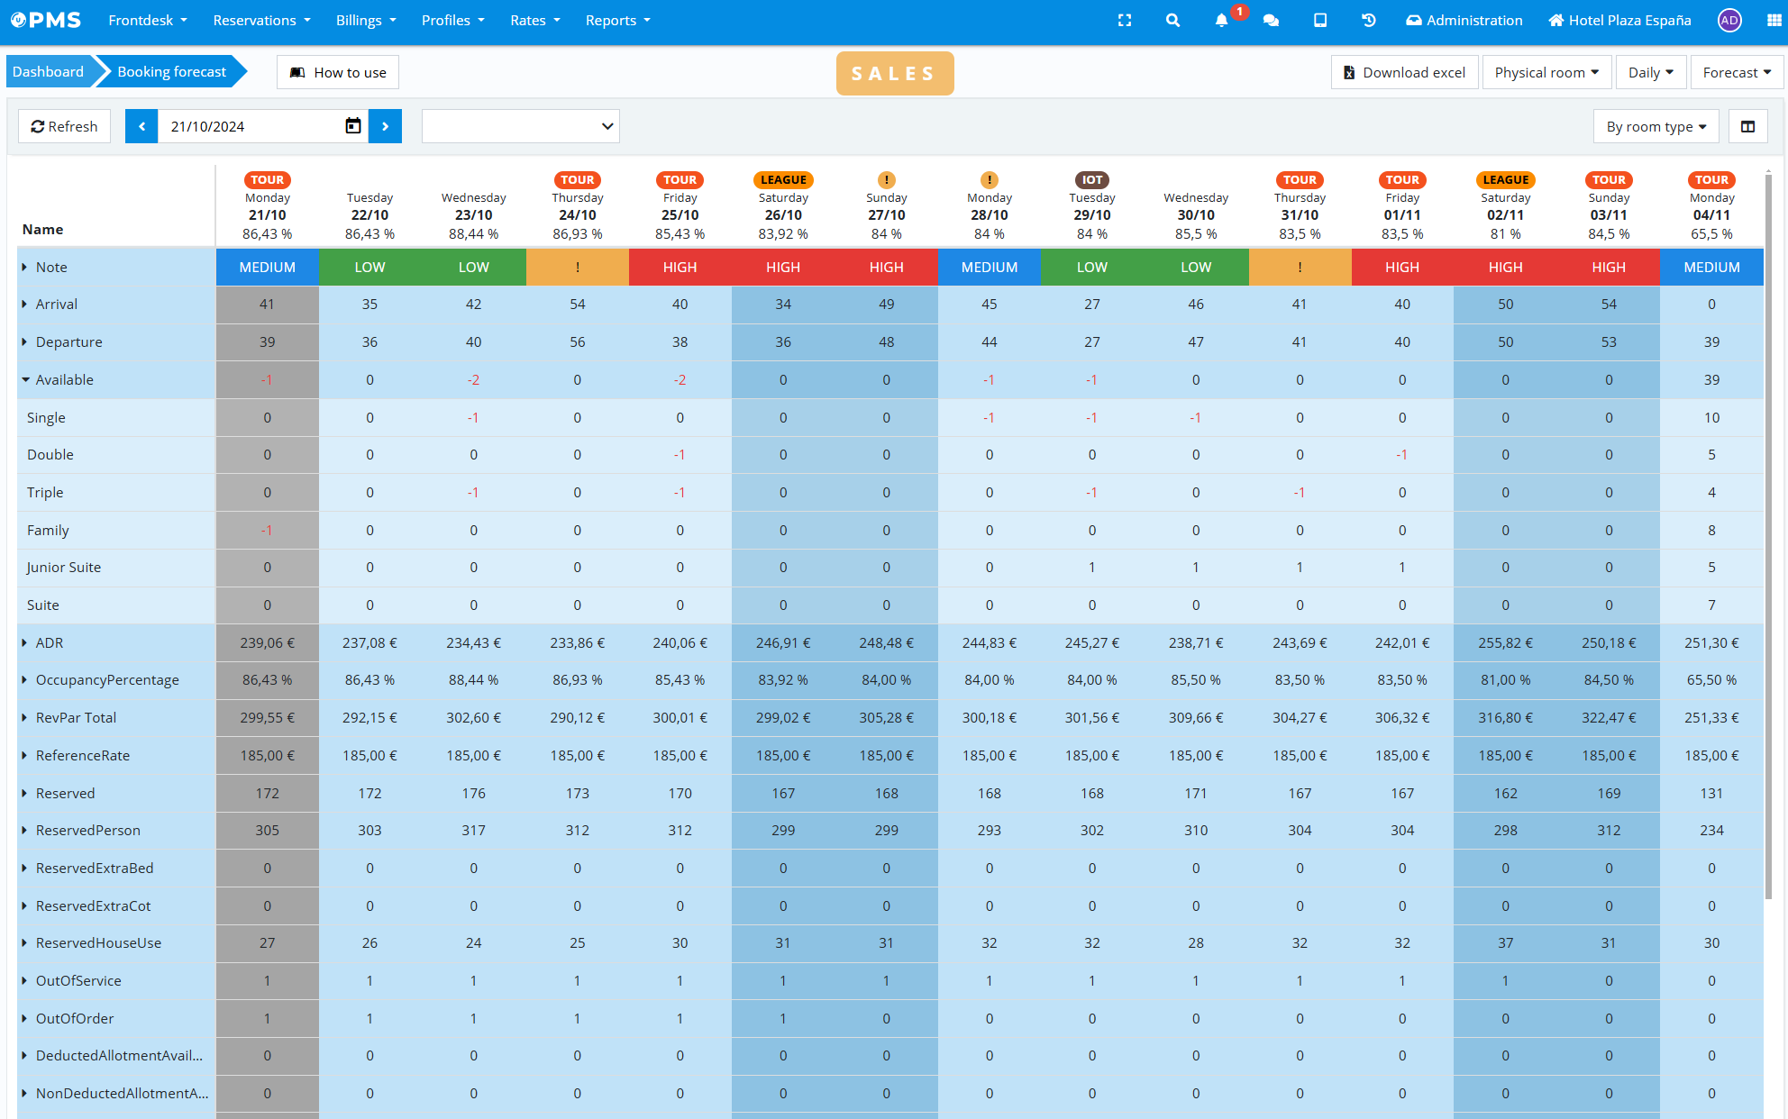
Task: Open the history clock icon
Action: (x=1368, y=20)
